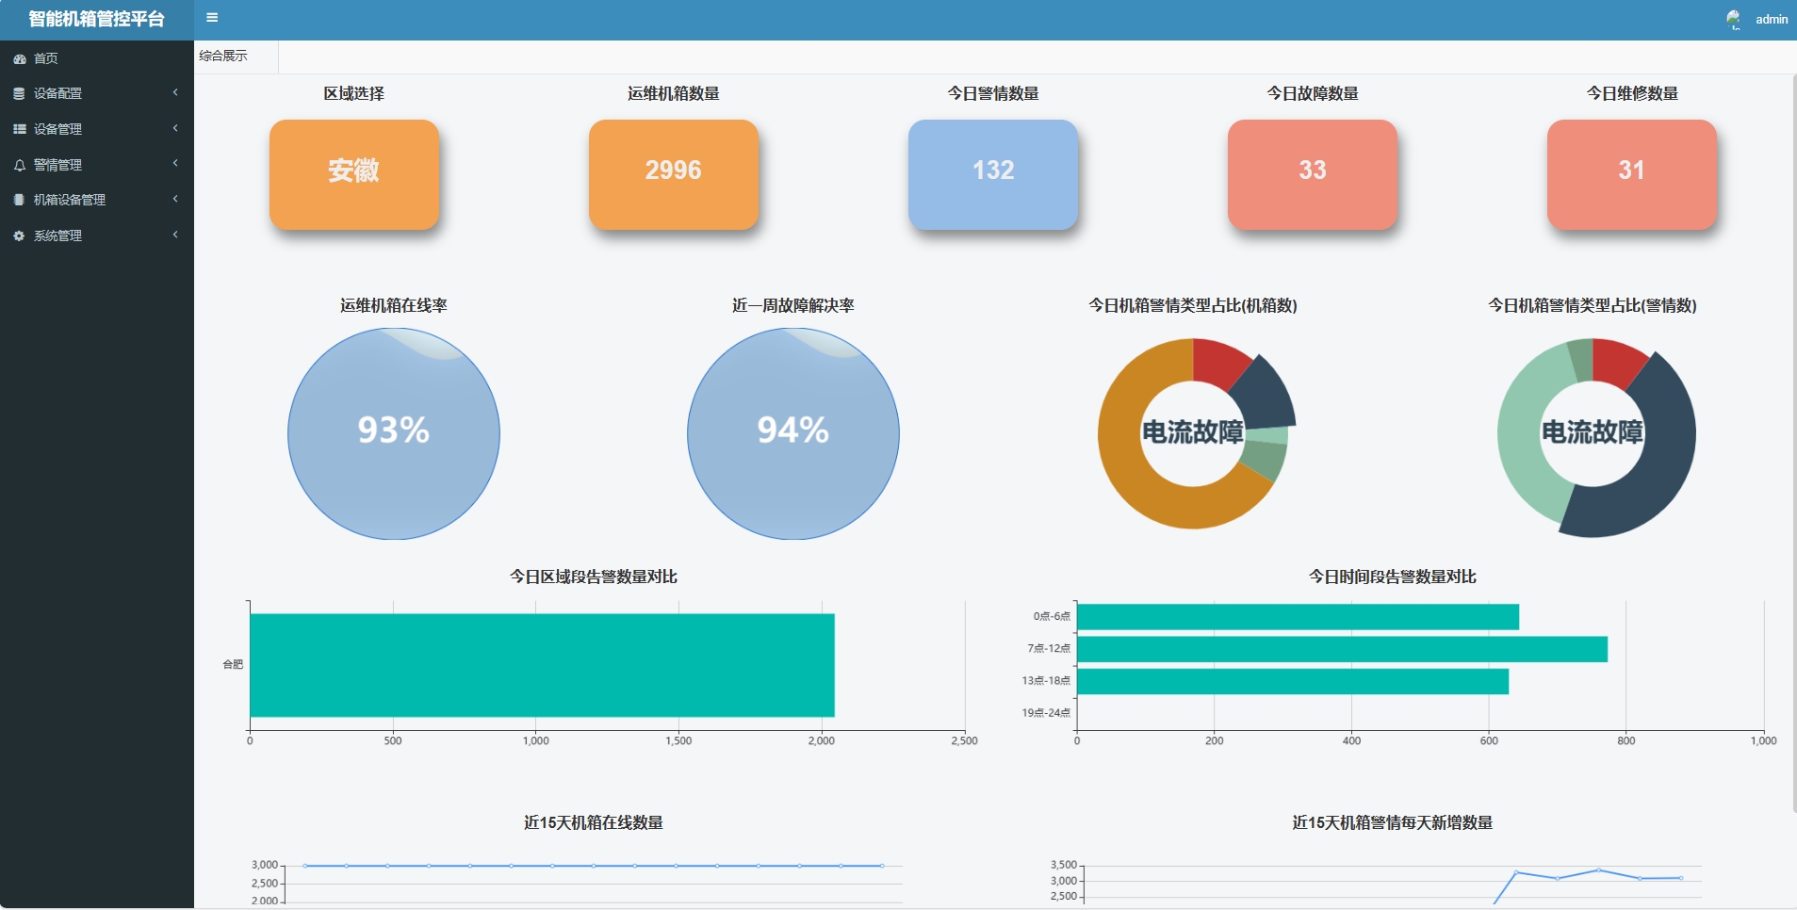Click the database icon beside 设备配置

pos(19,93)
